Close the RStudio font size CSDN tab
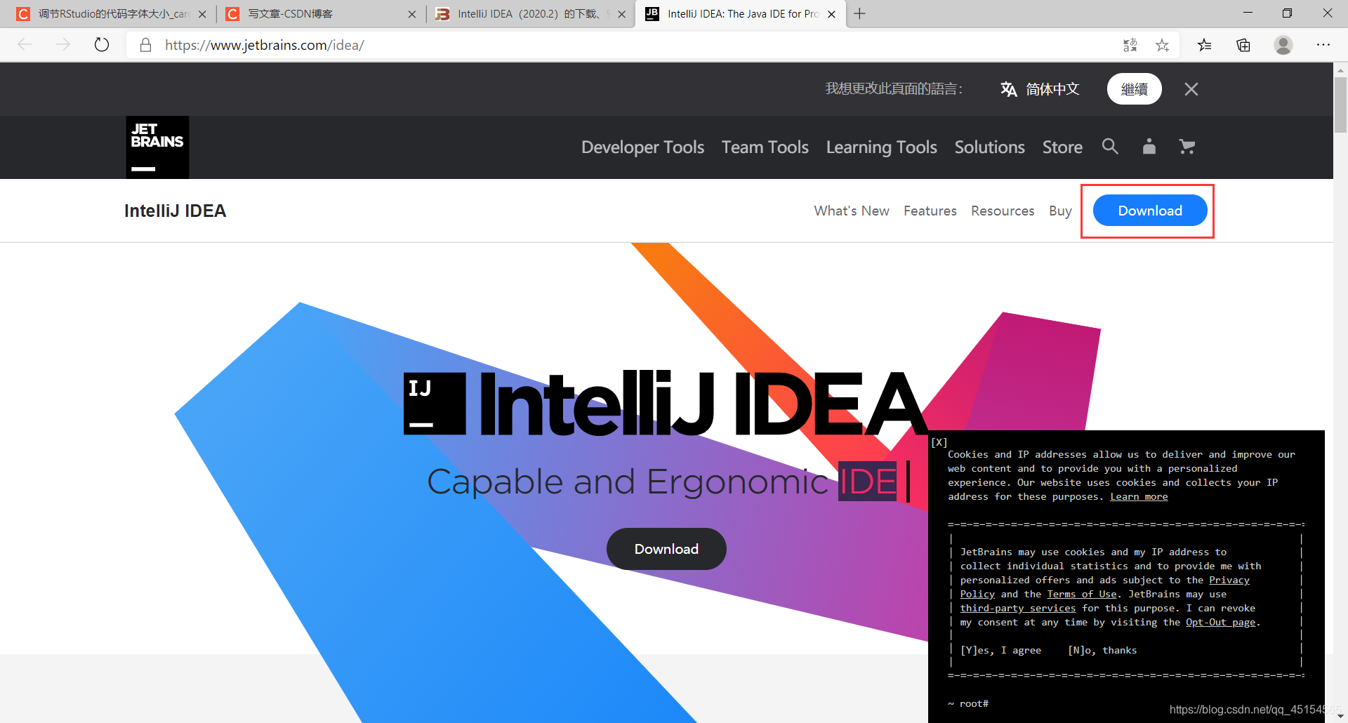Screen dimensions: 1348x723 [x=202, y=14]
